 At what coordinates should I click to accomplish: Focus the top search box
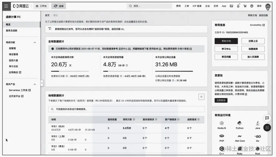tap(149, 6)
